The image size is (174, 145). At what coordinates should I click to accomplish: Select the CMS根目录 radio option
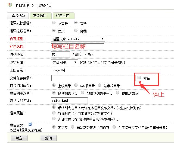coord(76,85)
